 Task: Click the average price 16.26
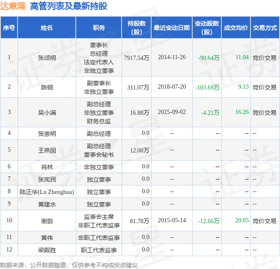coord(242,112)
